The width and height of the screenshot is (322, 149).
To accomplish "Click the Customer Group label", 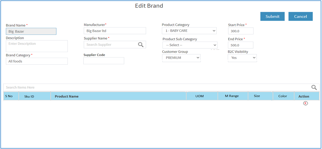I will pyautogui.click(x=175, y=52).
